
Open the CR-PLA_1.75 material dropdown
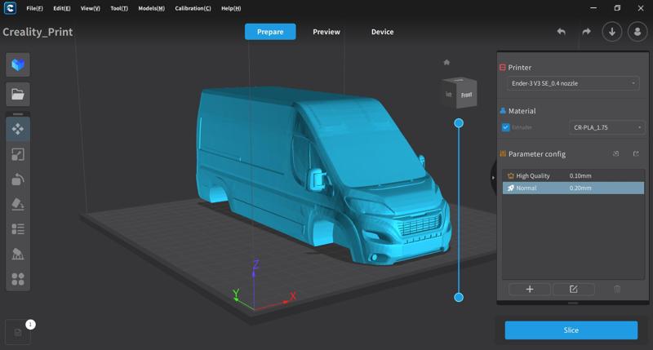[x=607, y=127]
